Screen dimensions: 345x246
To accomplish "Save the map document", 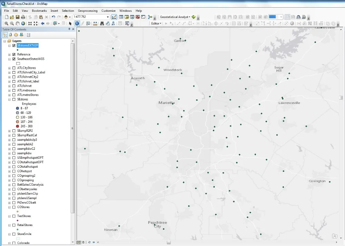I will click(17, 17).
